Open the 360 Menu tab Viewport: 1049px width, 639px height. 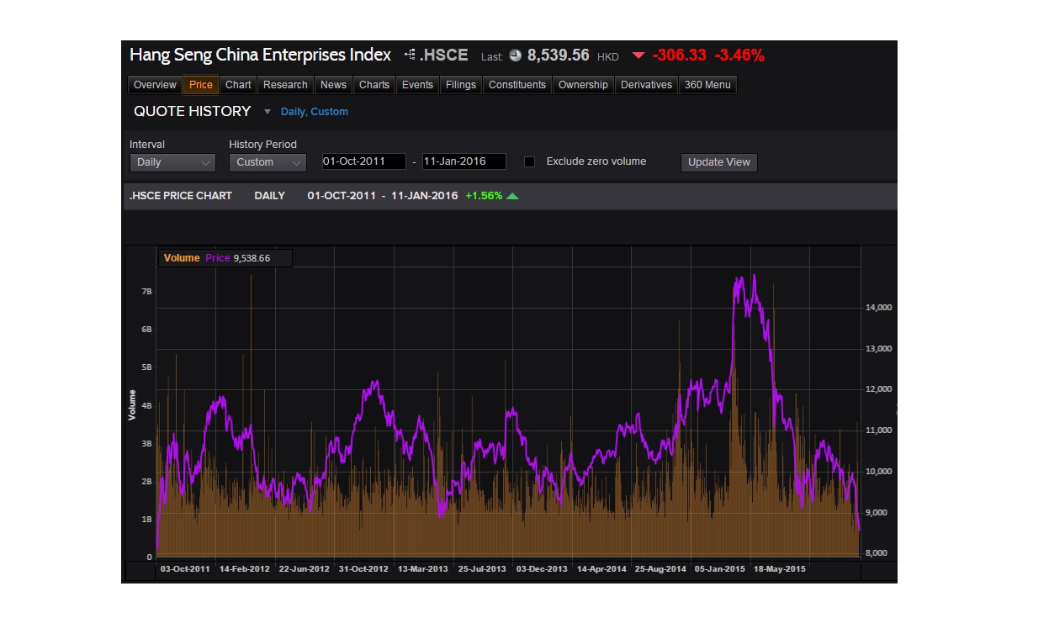707,85
